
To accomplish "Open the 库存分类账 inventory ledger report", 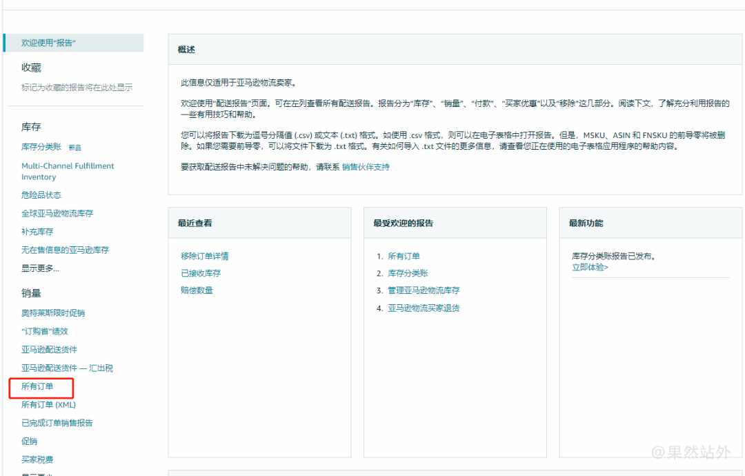I will [41, 147].
